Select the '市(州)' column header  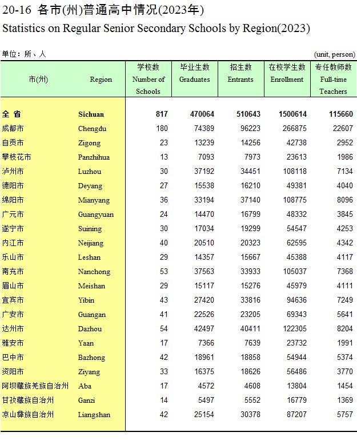point(38,80)
